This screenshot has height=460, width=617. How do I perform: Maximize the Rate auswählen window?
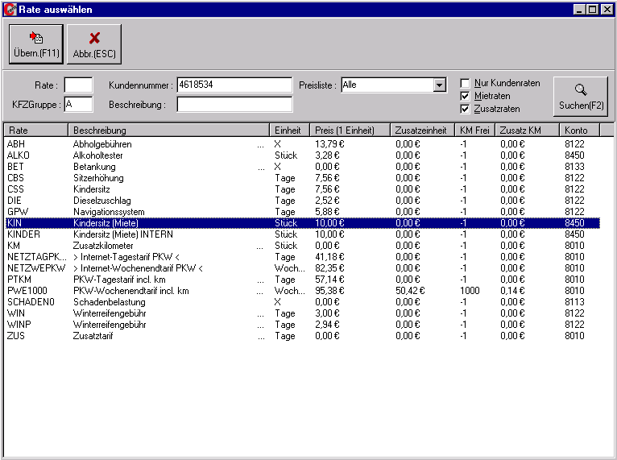coord(593,10)
